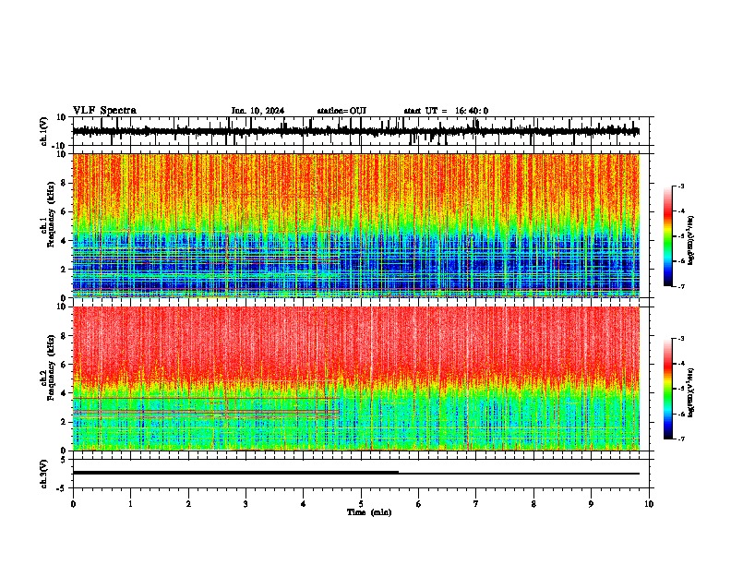Click the time axis tick label "3"
The height and width of the screenshot is (565, 731).
246,504
